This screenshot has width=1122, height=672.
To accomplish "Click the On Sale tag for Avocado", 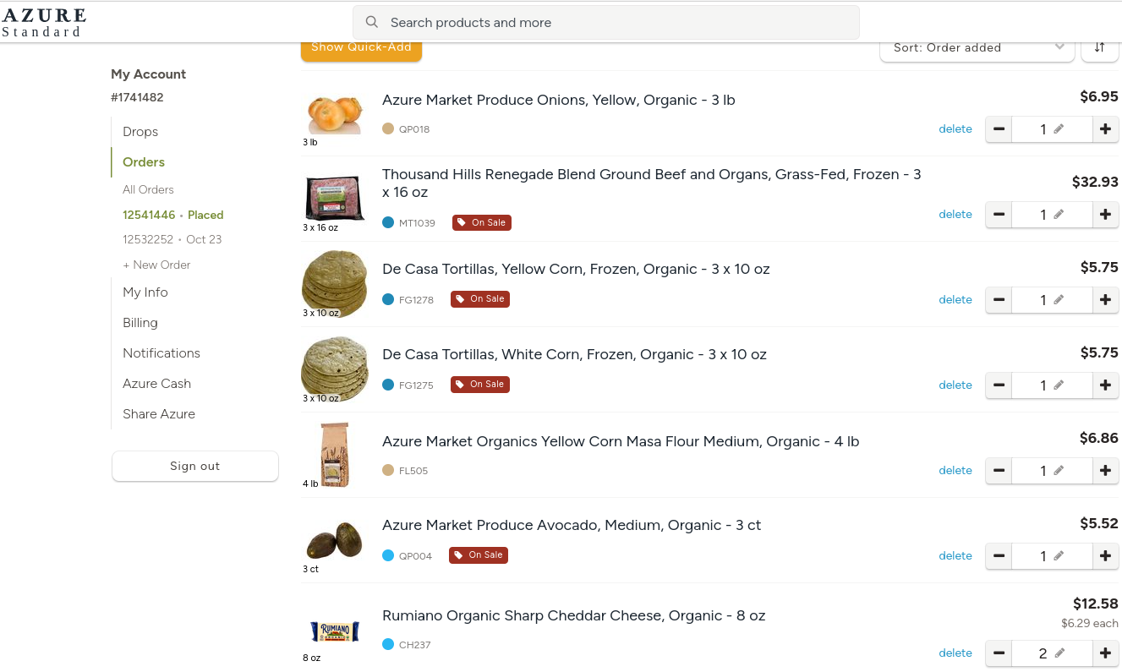I will (x=479, y=555).
